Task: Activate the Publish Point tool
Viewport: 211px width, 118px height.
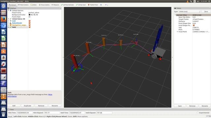Action: click(x=93, y=5)
